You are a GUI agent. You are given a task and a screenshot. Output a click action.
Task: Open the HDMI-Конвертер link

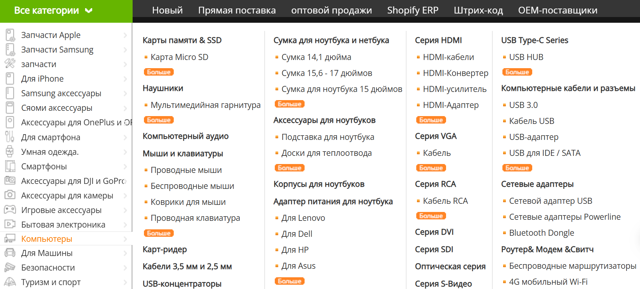point(456,73)
